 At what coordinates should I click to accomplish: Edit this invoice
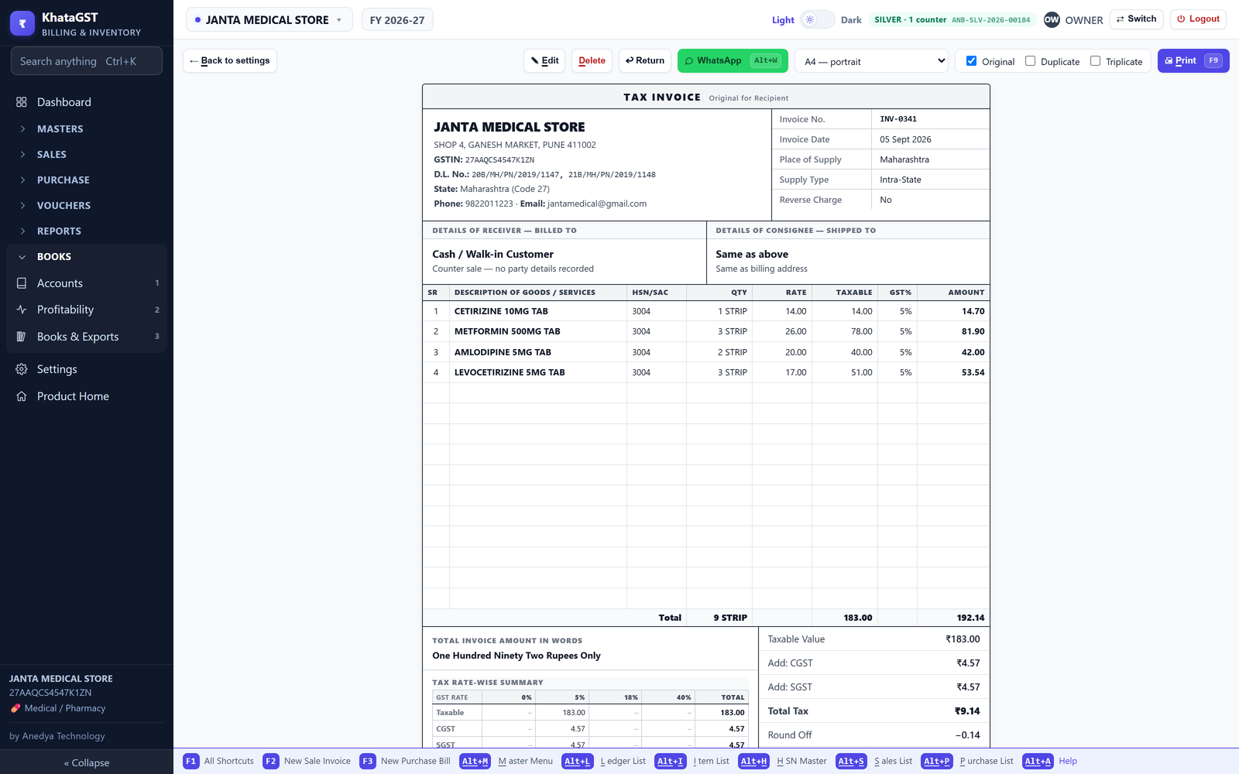tap(544, 60)
